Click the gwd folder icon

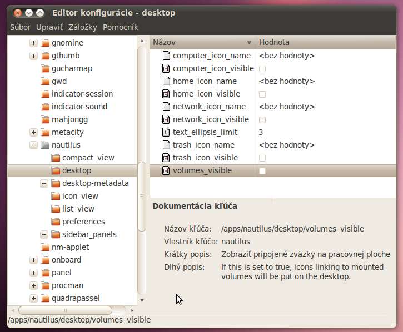[x=45, y=82]
